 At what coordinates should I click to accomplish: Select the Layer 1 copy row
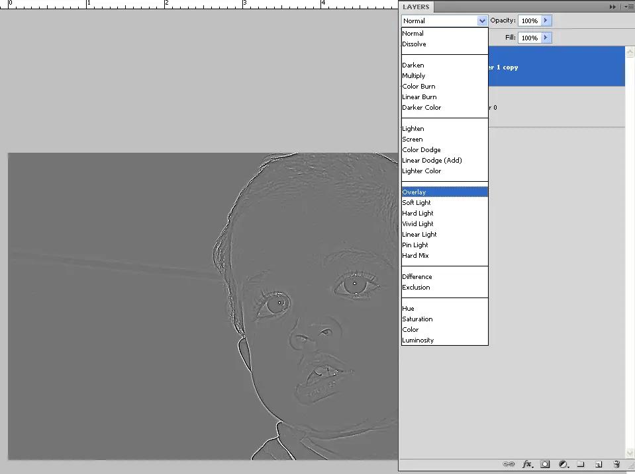[556, 67]
